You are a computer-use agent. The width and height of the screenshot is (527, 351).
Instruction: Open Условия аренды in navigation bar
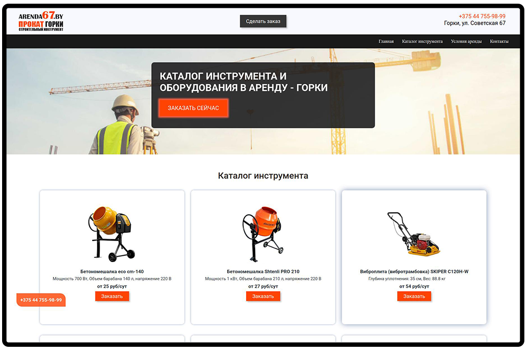tap(466, 42)
